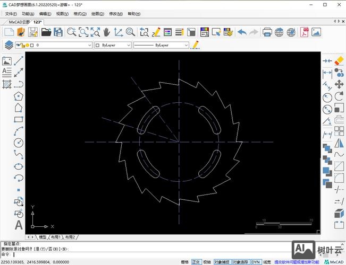Click the Undo arrow icon
This screenshot has width=346, height=265.
point(242,32)
